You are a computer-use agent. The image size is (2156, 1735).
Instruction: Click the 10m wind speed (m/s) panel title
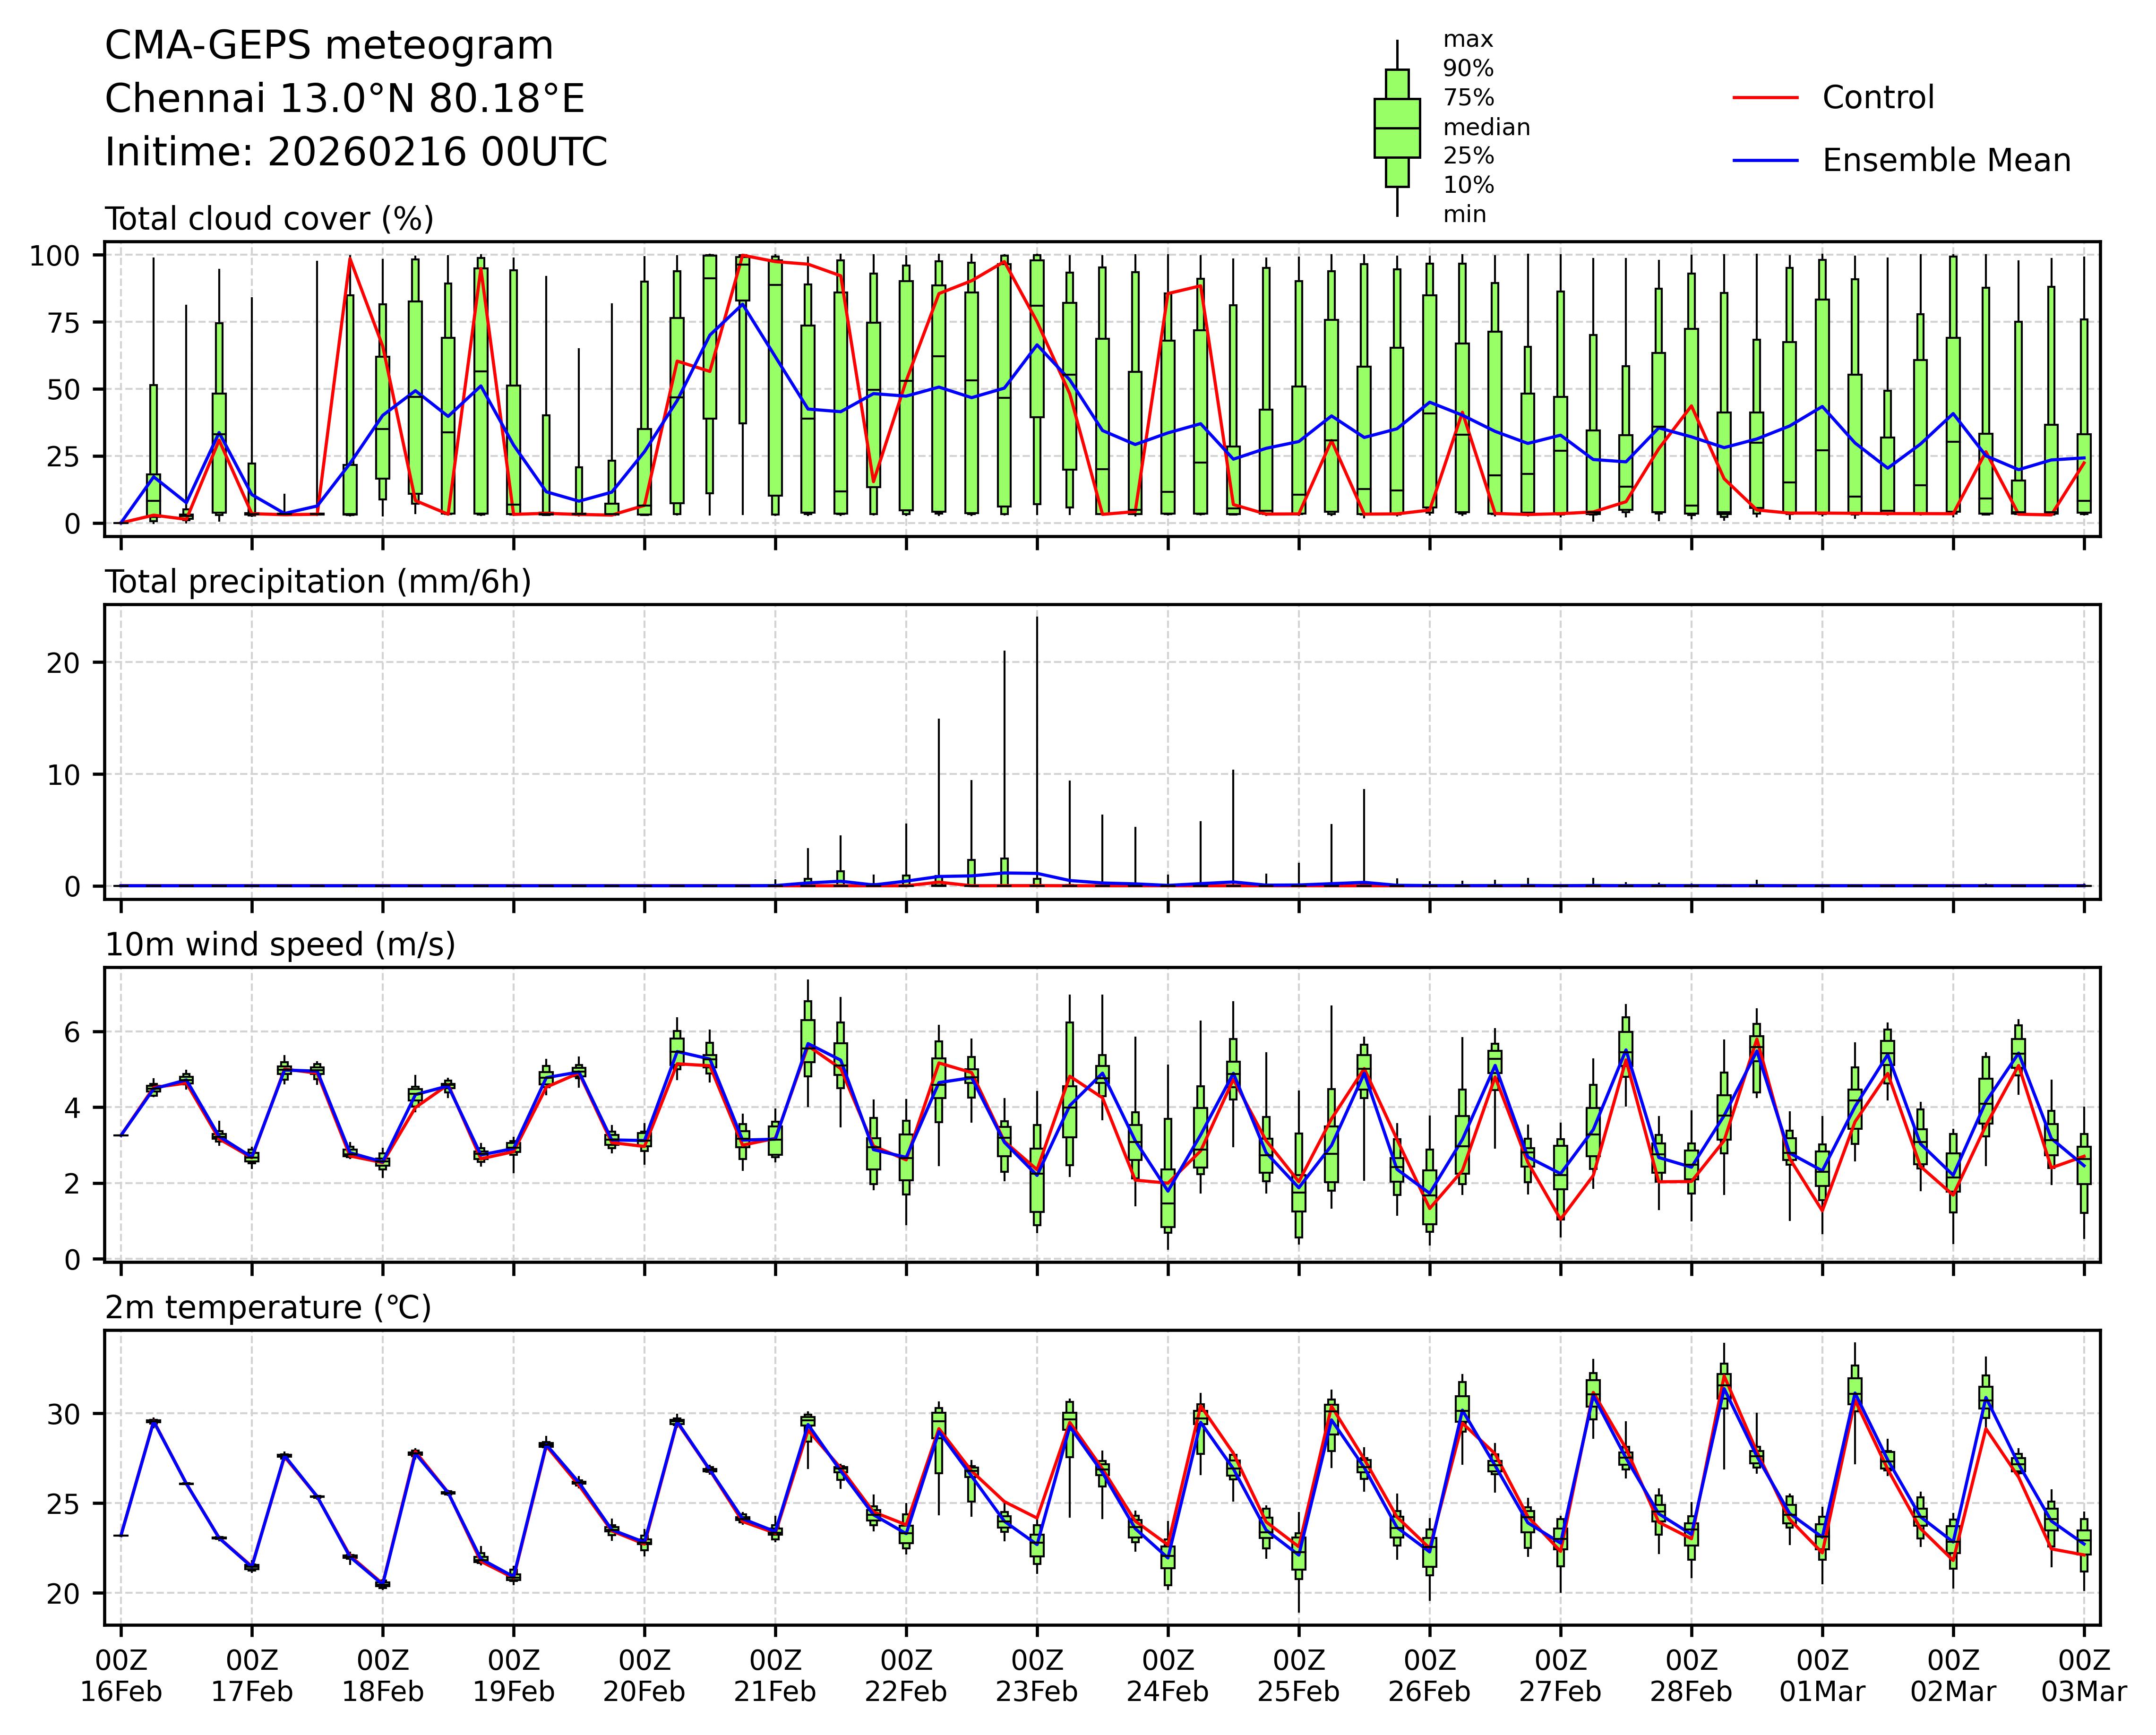tap(280, 945)
